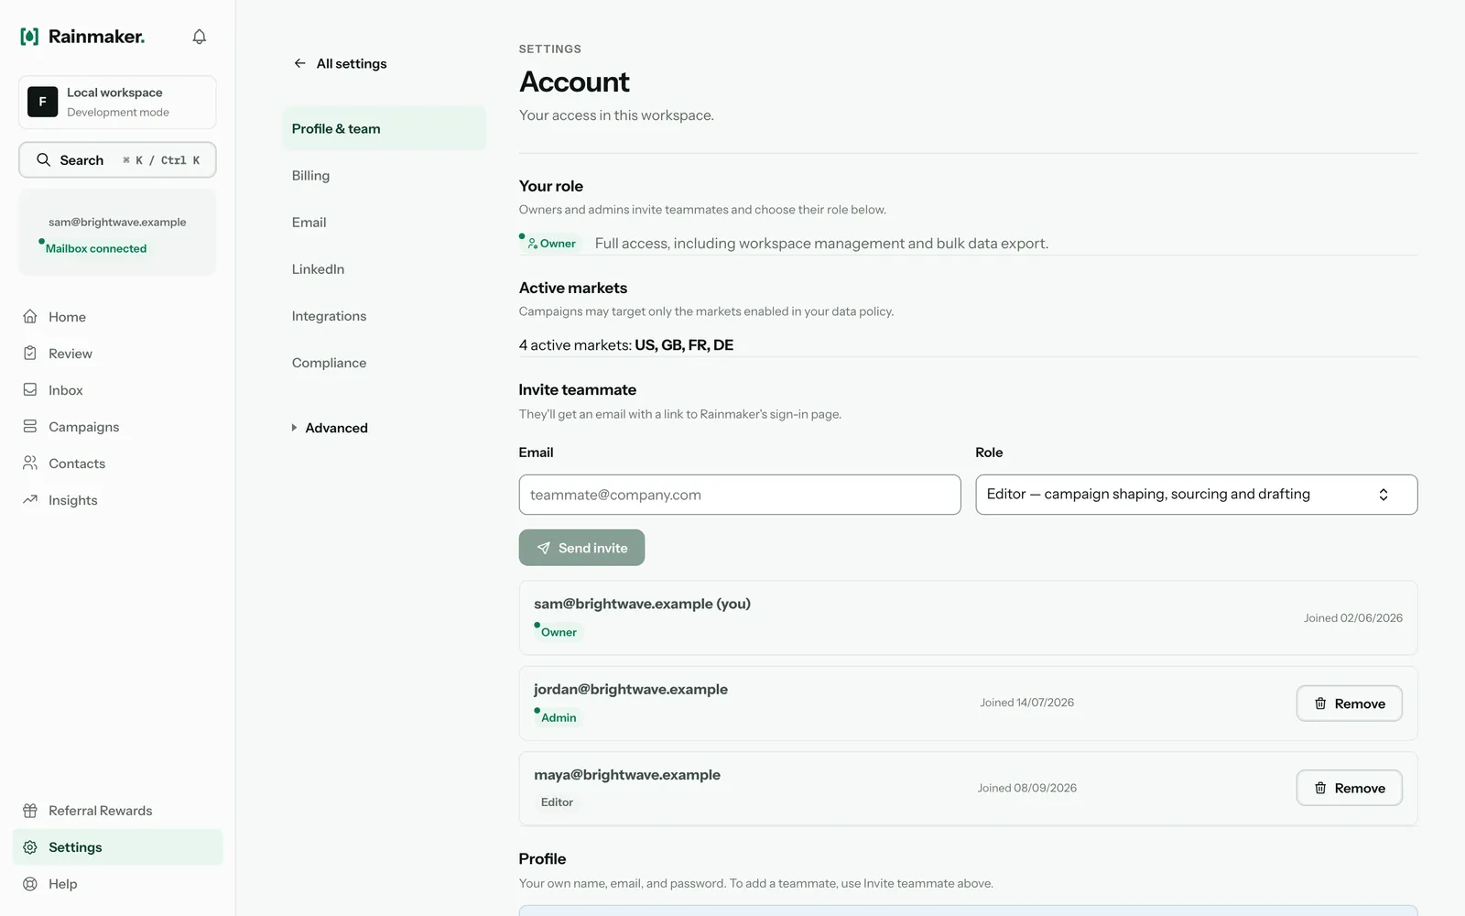1465x916 pixels.
Task: Open Campaigns in the sidebar
Action: 117,427
